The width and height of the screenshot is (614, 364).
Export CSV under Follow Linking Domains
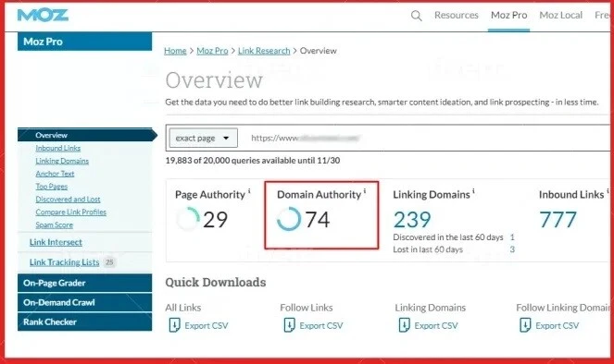(x=557, y=325)
